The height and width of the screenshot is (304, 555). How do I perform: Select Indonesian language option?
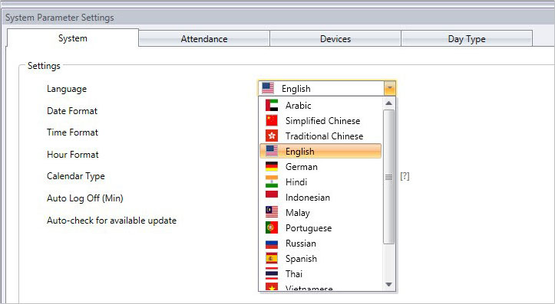tap(320, 198)
